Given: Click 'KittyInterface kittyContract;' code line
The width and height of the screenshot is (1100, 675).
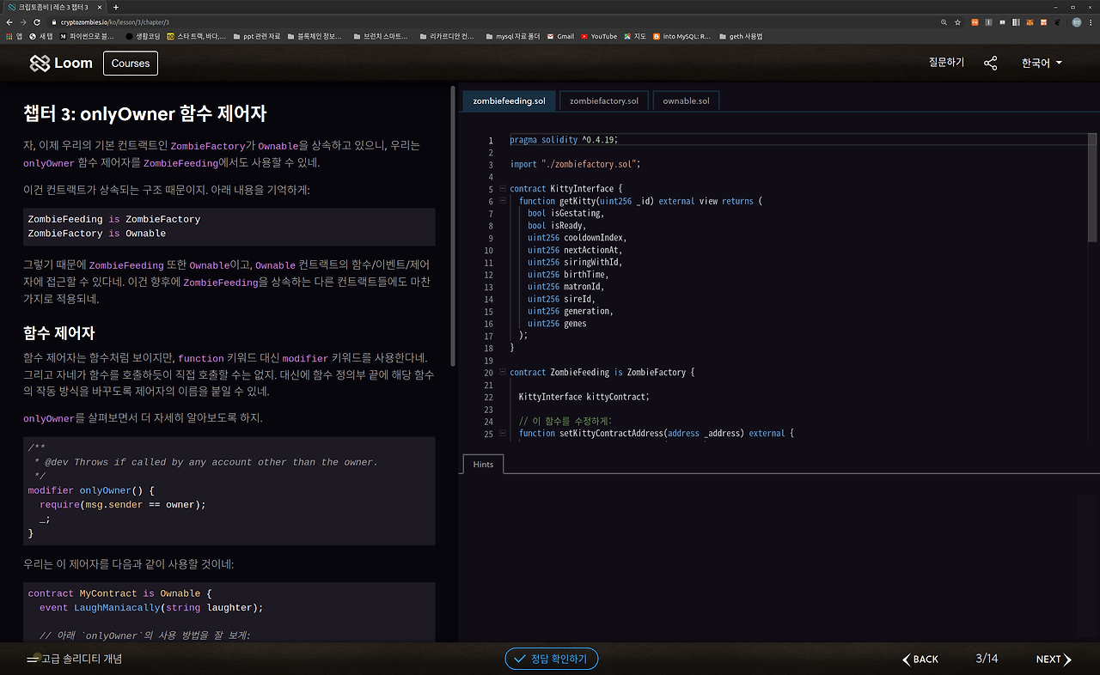Looking at the screenshot, I should [584, 397].
